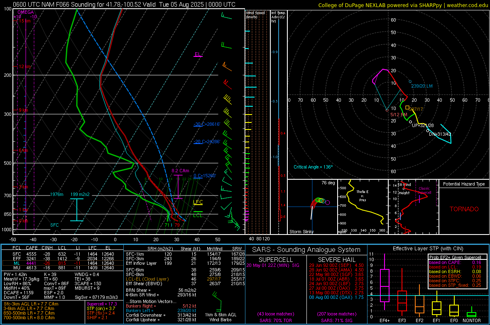The image size is (490, 325).
Task: Click the SigSvr = 87179 m3/s3 value
Action: (96, 297)
